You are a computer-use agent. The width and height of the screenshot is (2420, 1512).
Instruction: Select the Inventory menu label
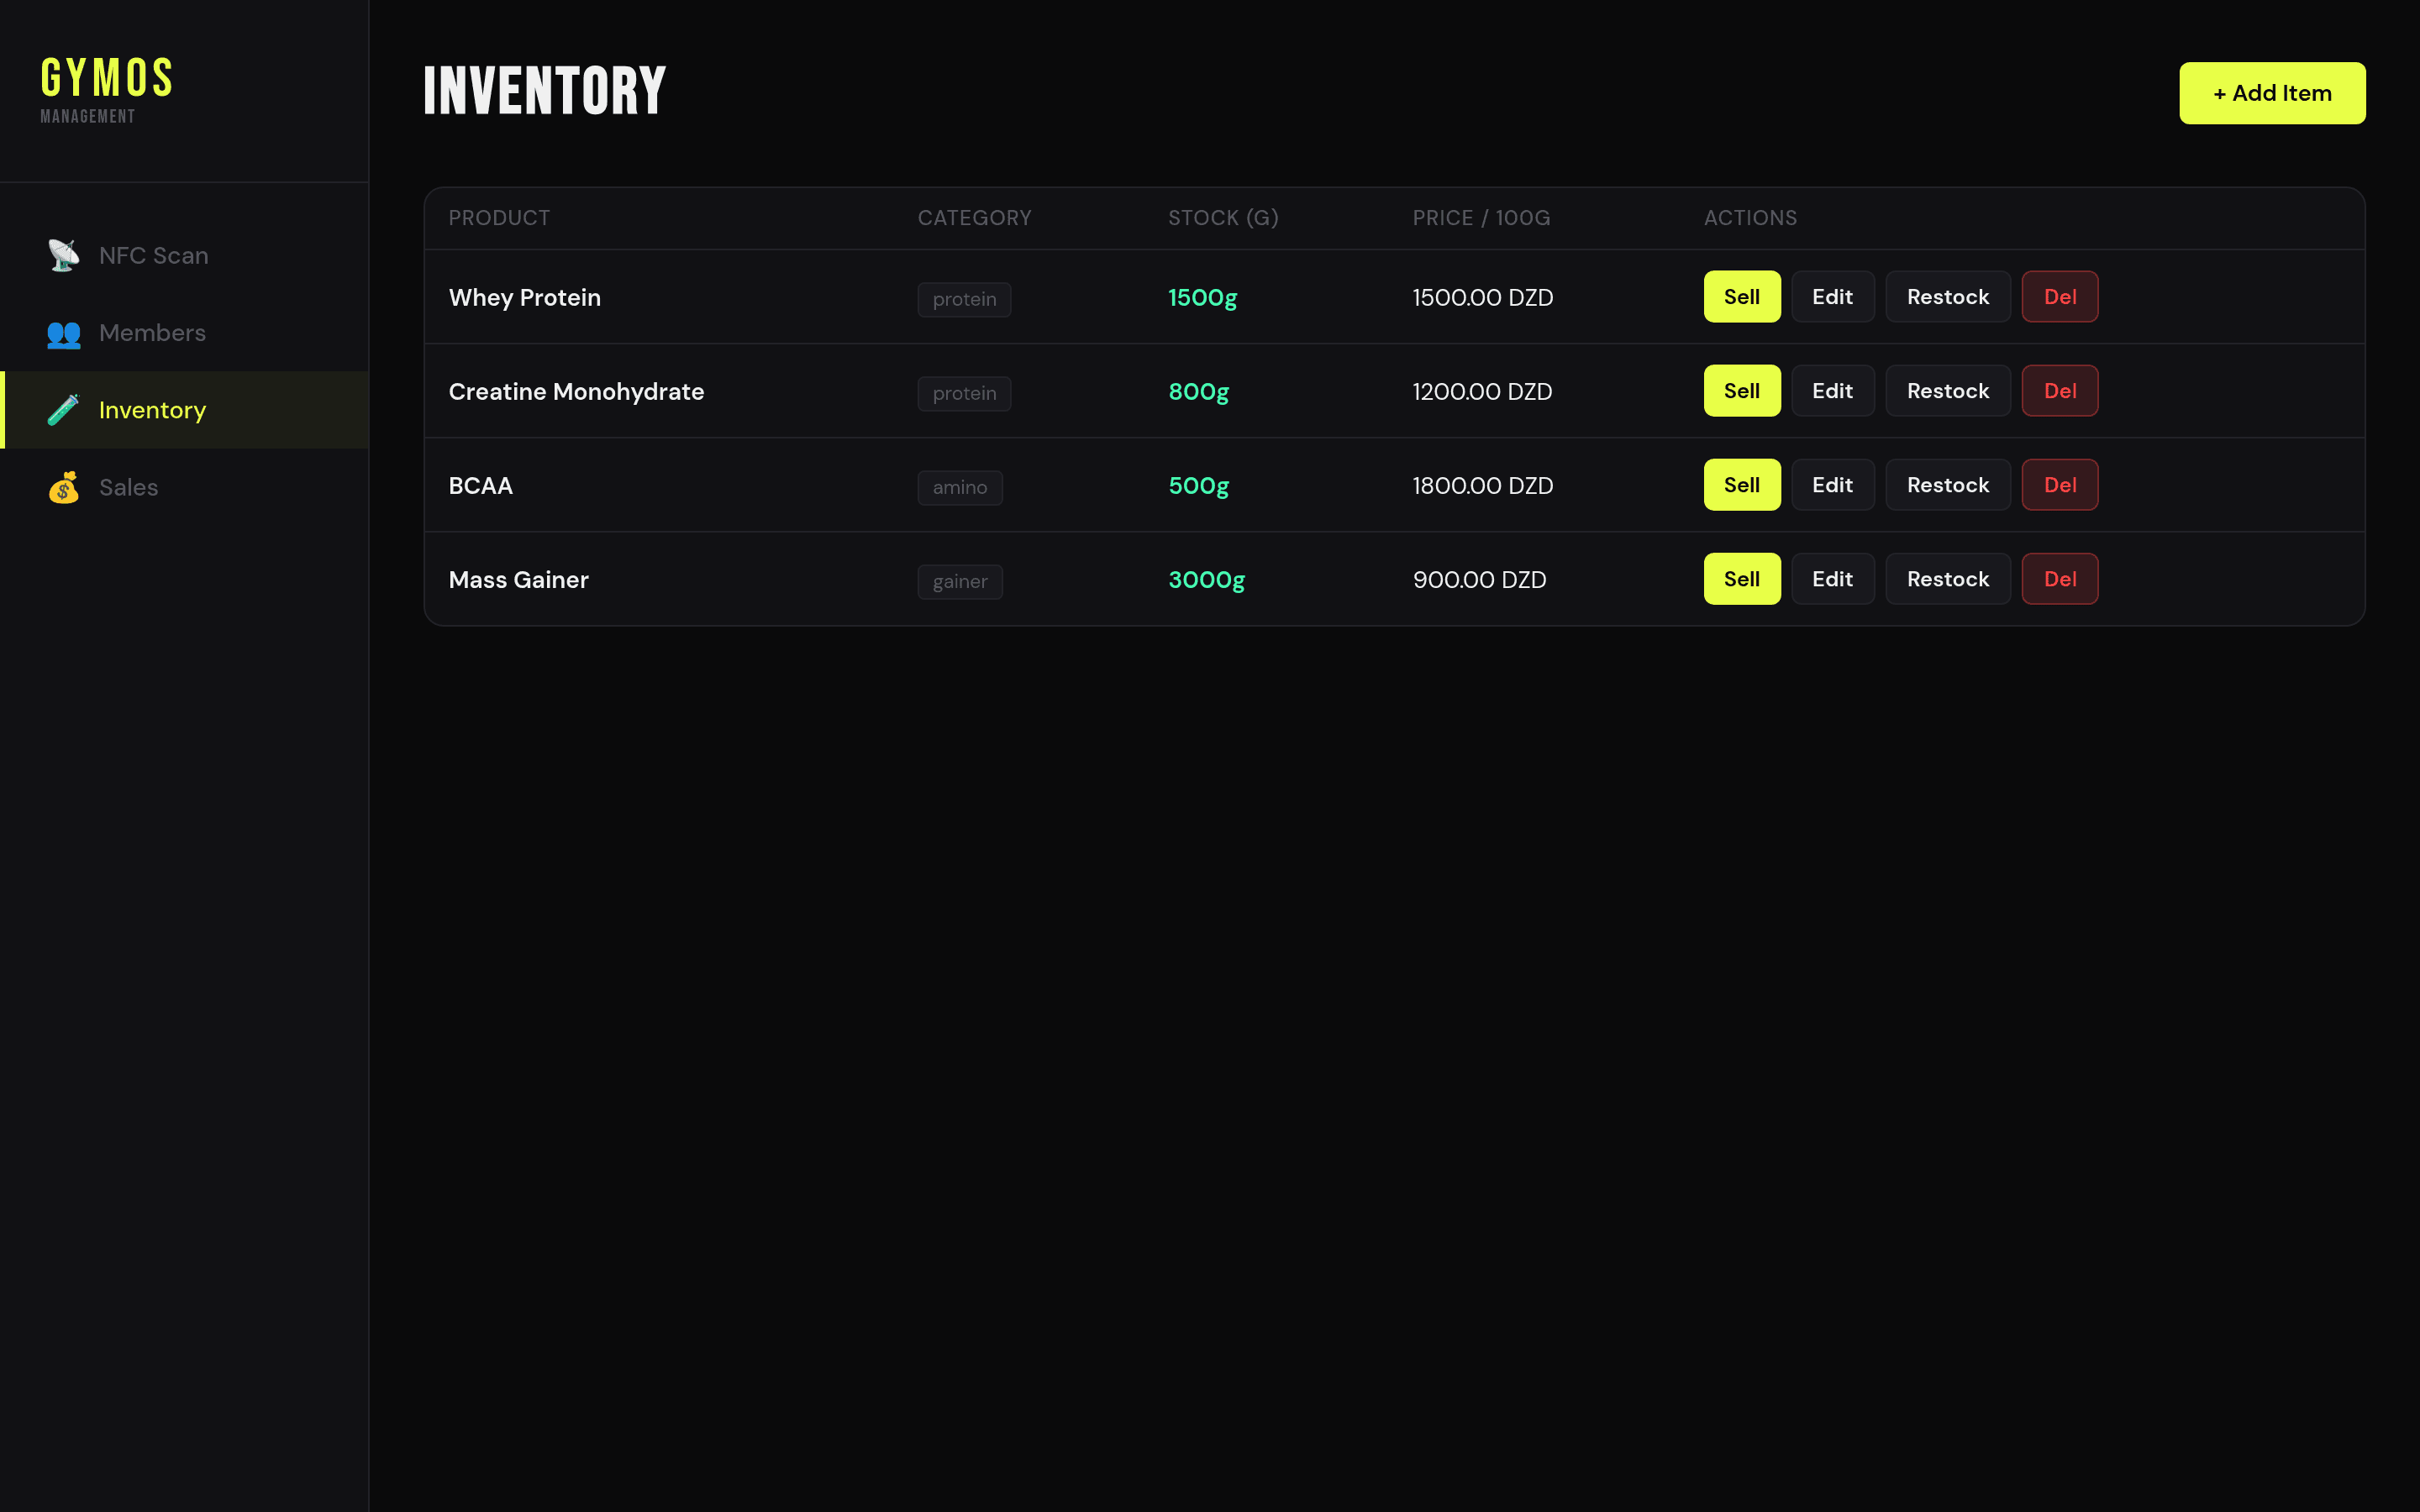(x=152, y=410)
